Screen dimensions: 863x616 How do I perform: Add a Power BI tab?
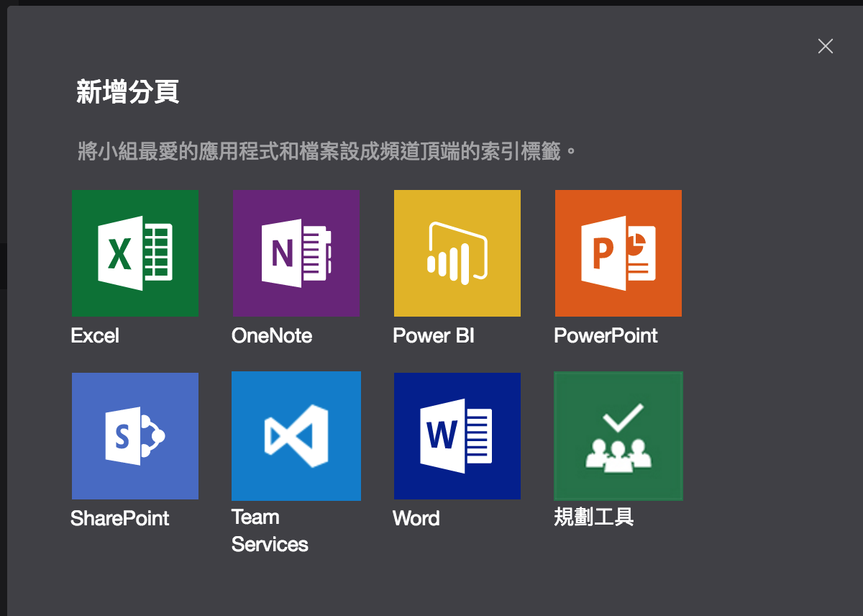457,253
